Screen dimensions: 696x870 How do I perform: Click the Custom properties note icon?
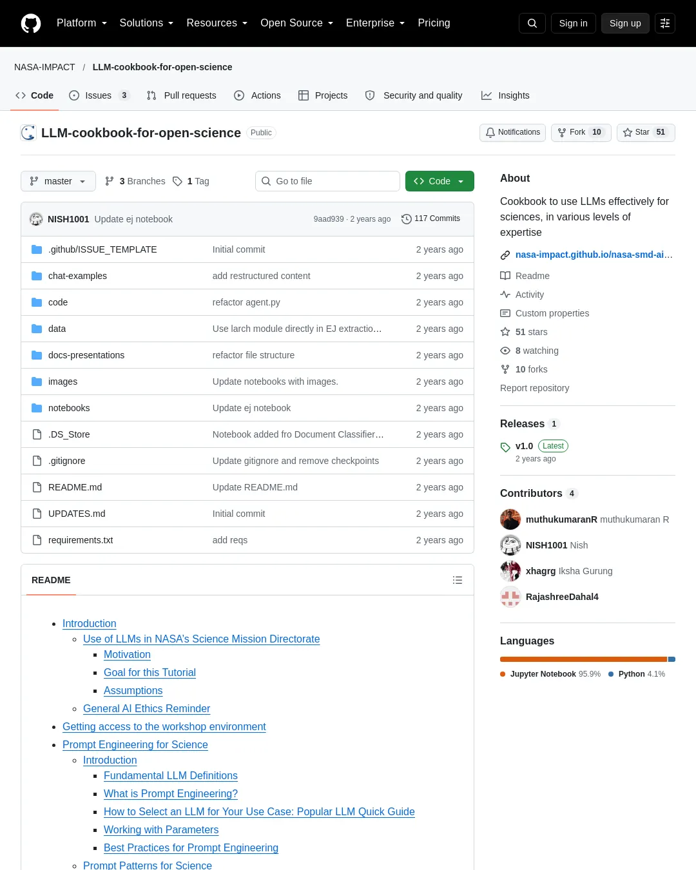click(505, 313)
